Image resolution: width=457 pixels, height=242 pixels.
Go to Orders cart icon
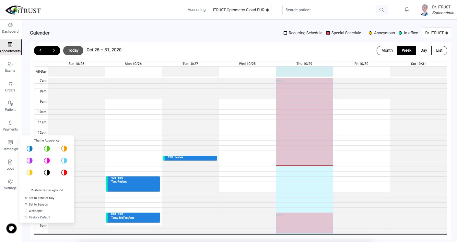tap(10, 84)
